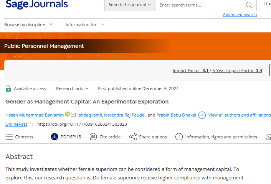Open the OnlineFirst link
The image size is (271, 184).
16,124
